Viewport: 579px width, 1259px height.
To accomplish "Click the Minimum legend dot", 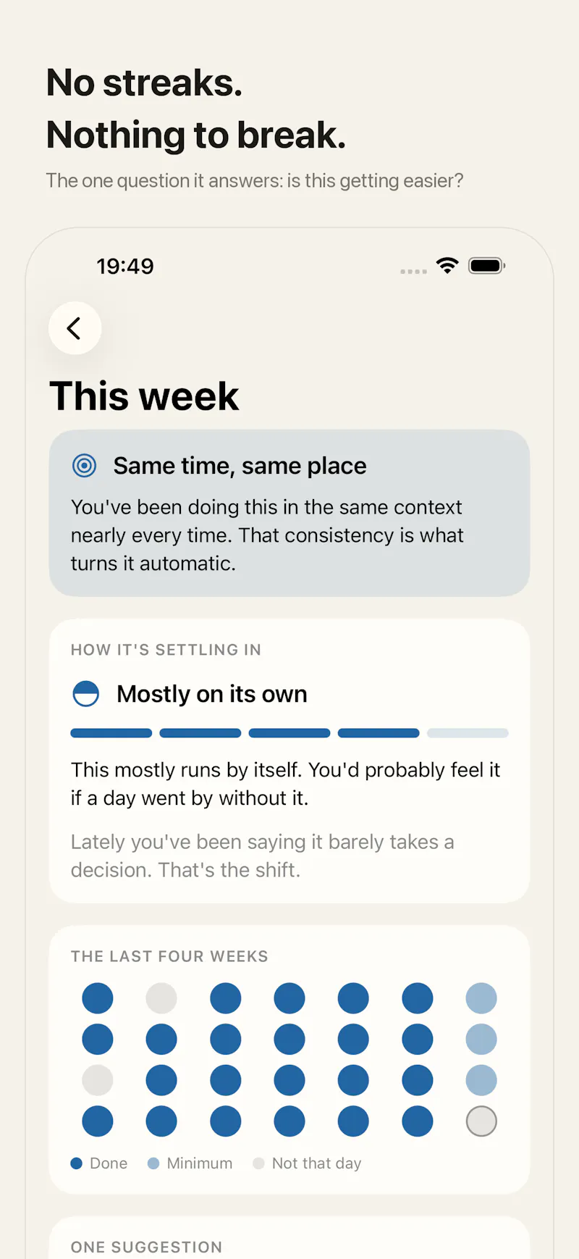I will point(153,1163).
